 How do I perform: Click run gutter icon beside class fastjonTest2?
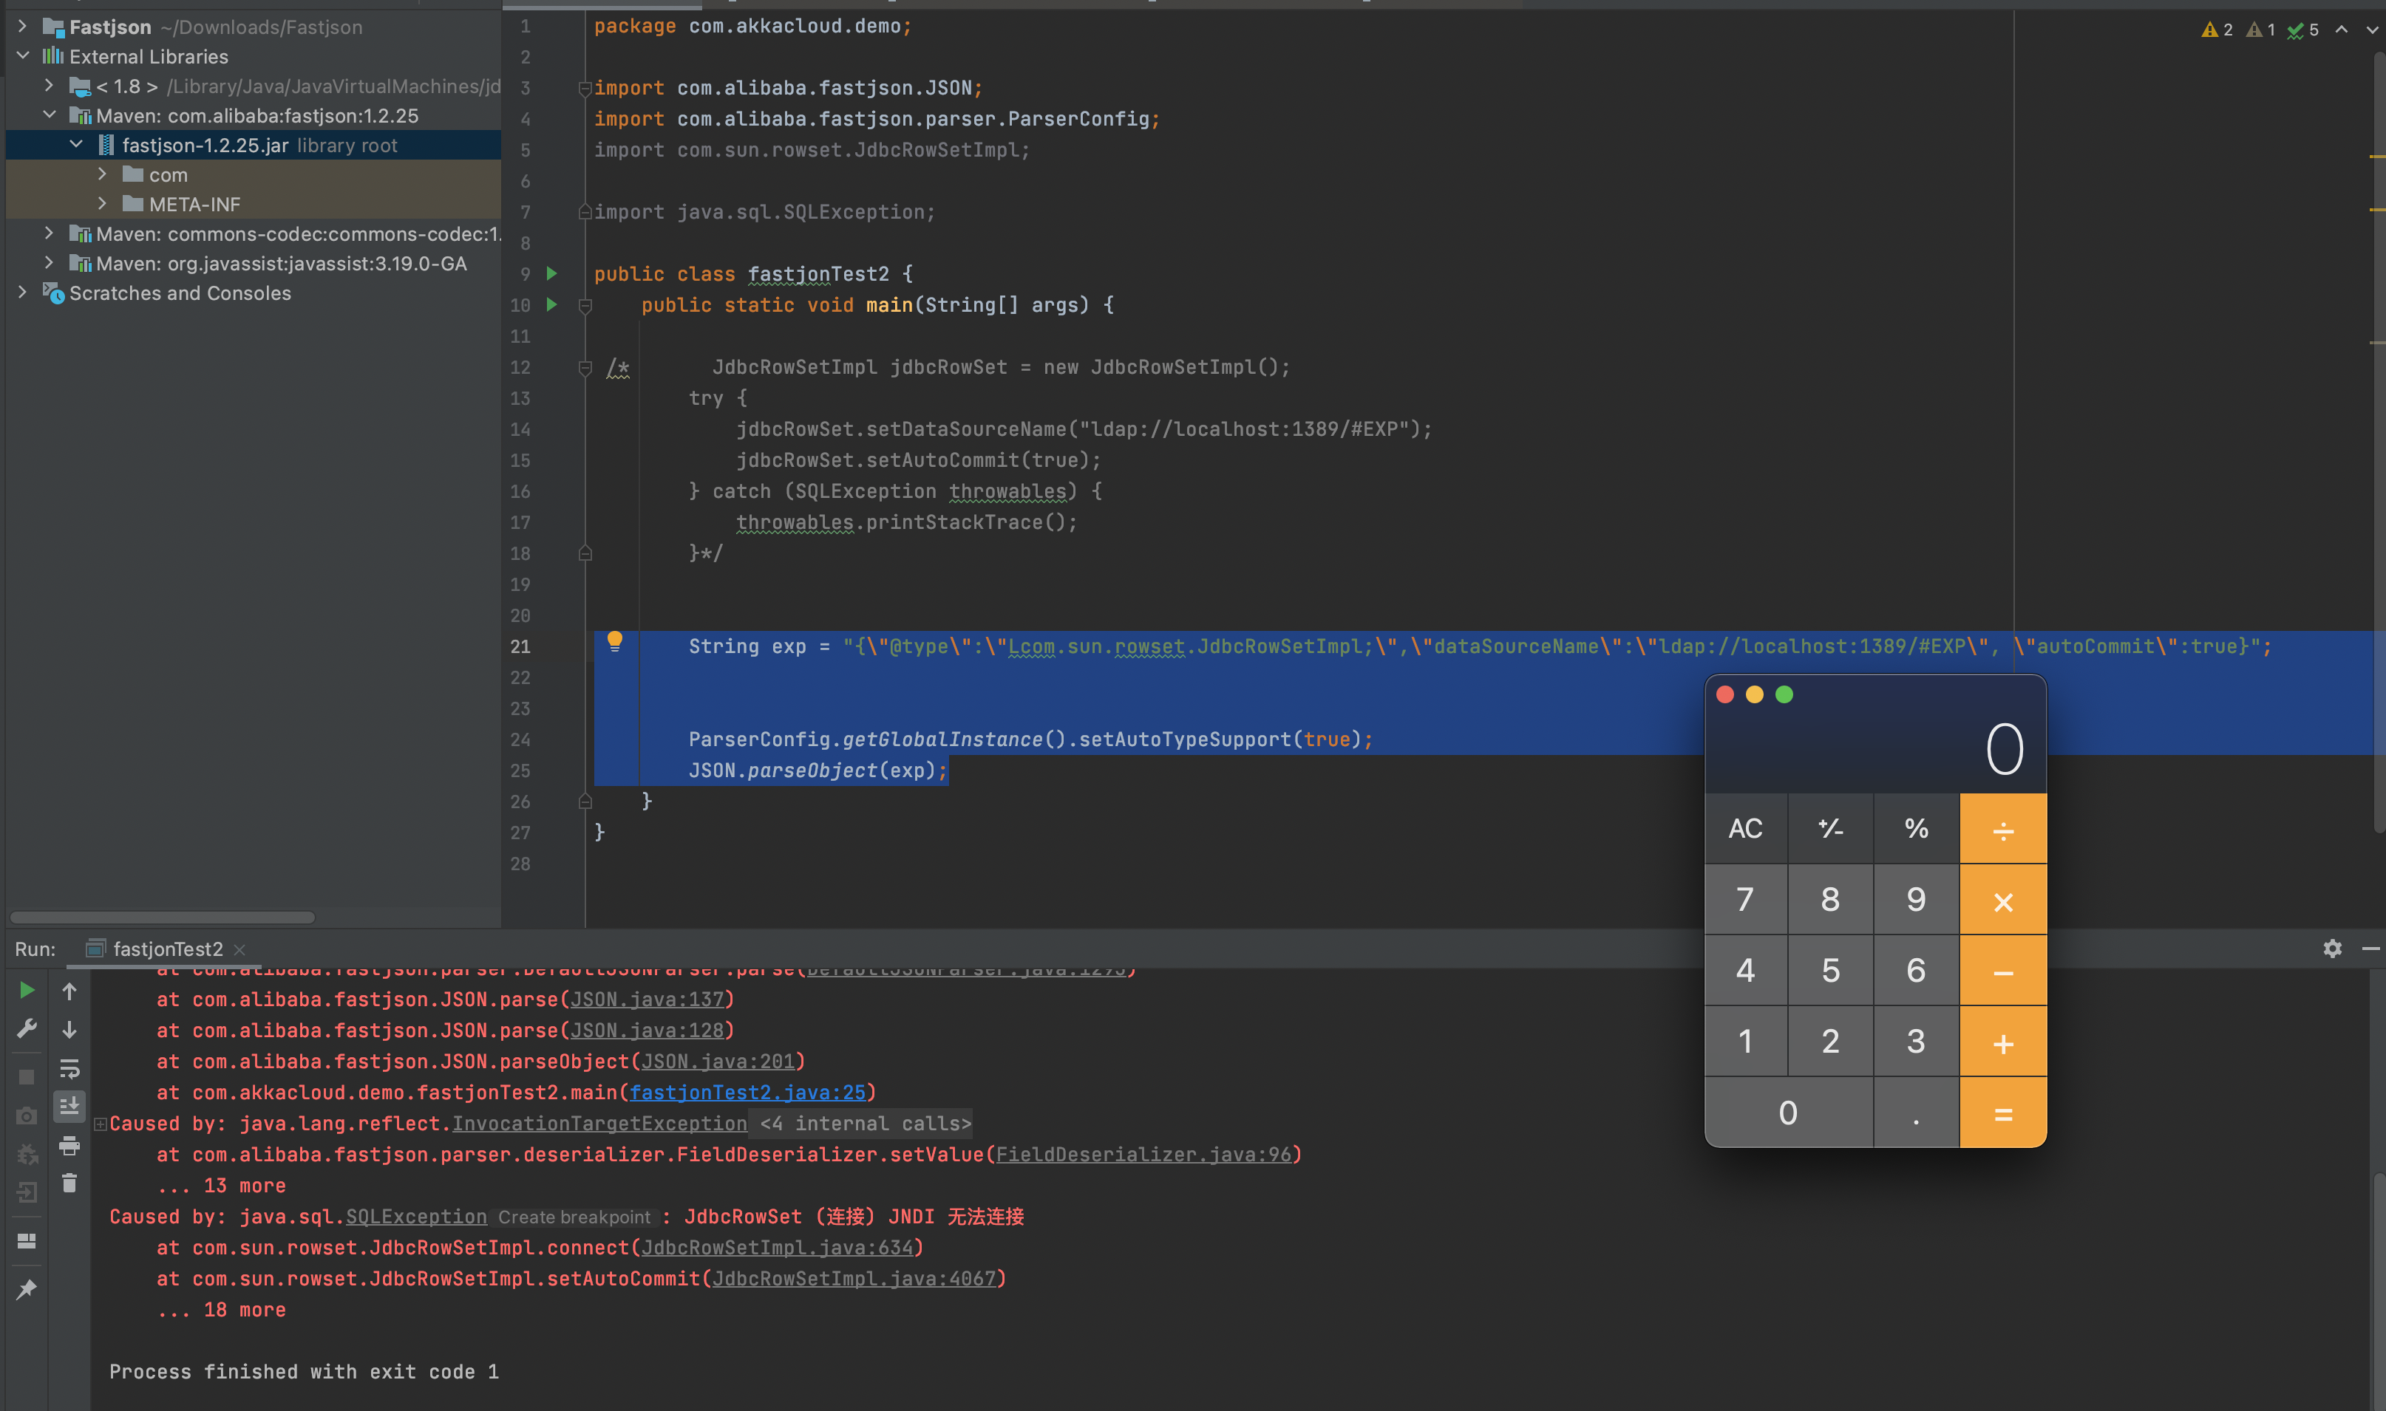[x=552, y=274]
